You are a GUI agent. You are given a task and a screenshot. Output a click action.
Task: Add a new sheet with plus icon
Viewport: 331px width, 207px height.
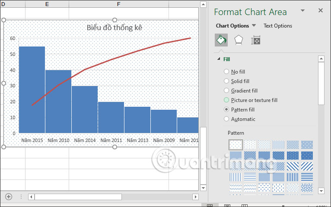pyautogui.click(x=9, y=197)
